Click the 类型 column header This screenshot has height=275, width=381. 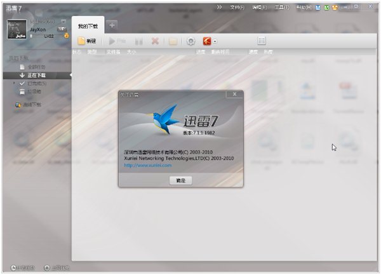92,51
